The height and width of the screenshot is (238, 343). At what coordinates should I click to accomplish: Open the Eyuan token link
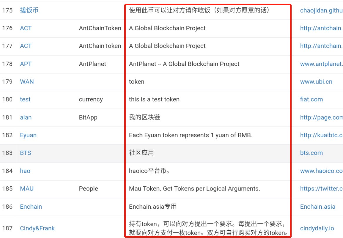tap(28, 135)
